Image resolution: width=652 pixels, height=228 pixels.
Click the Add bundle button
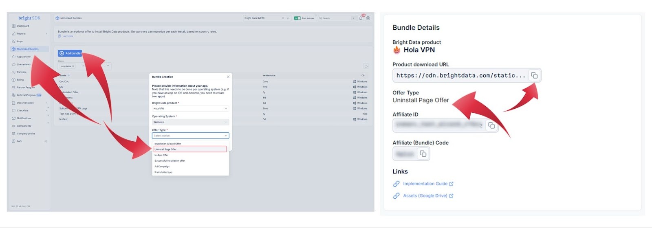70,53
